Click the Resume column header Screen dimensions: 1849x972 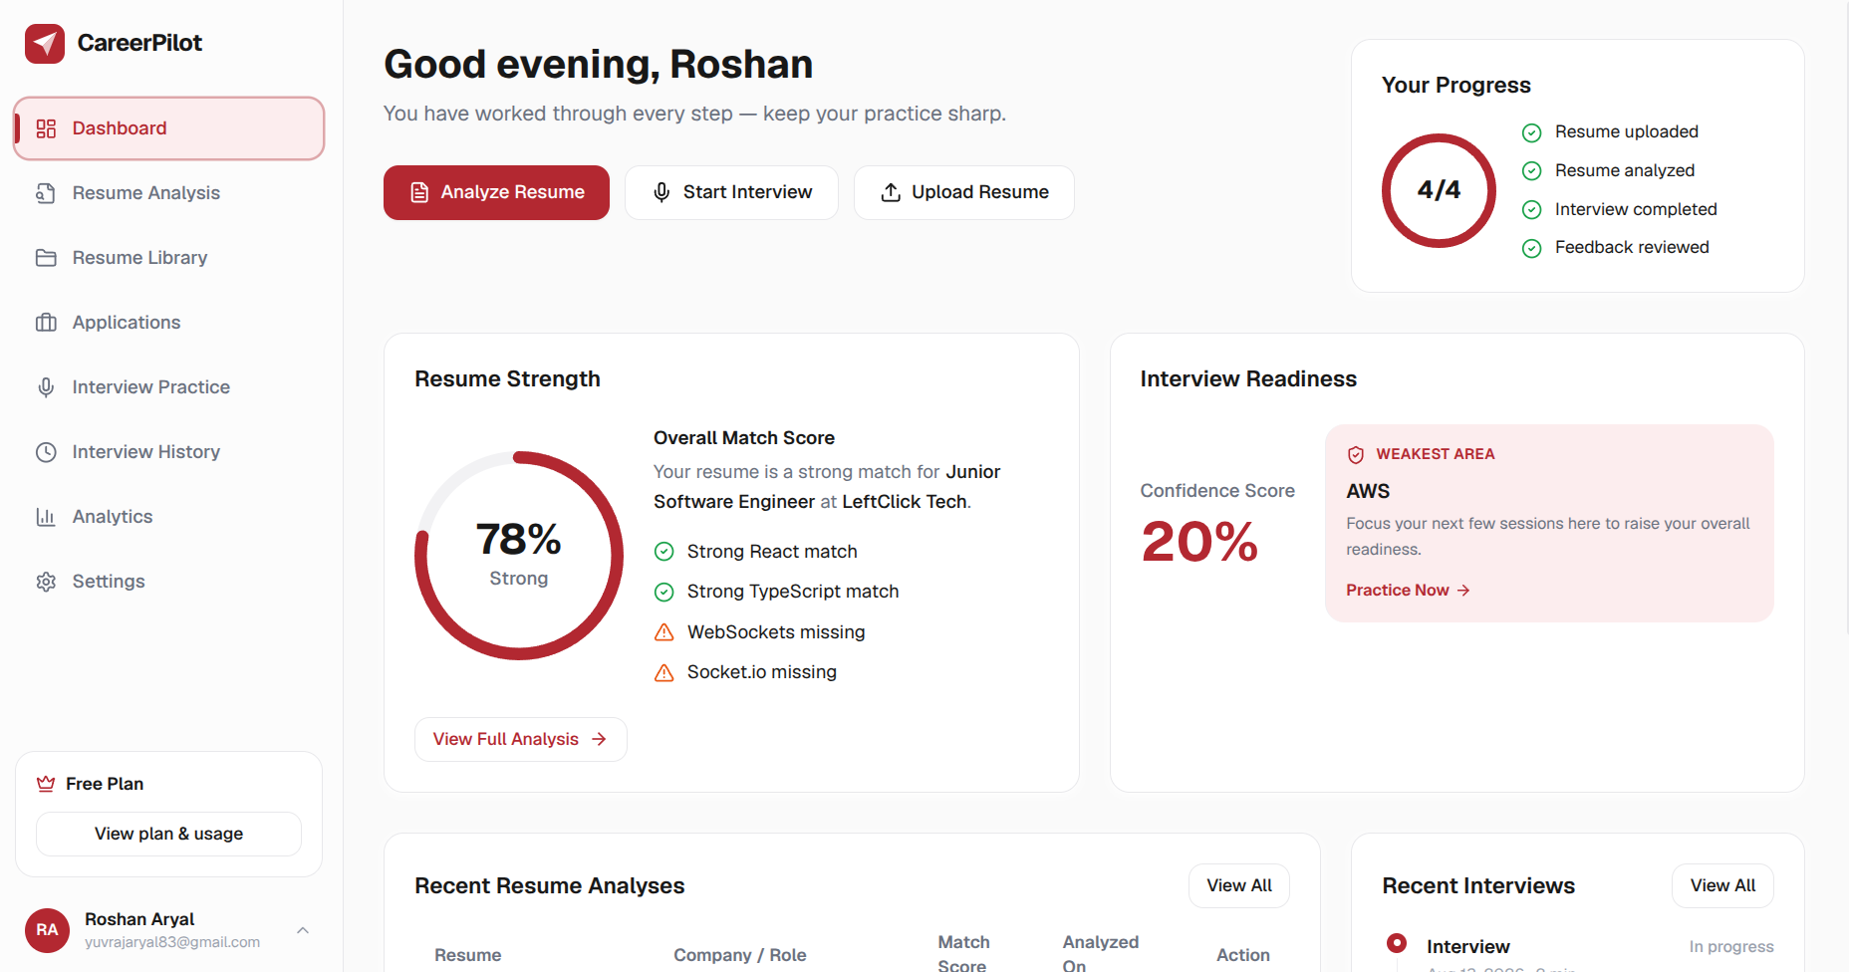467,955
